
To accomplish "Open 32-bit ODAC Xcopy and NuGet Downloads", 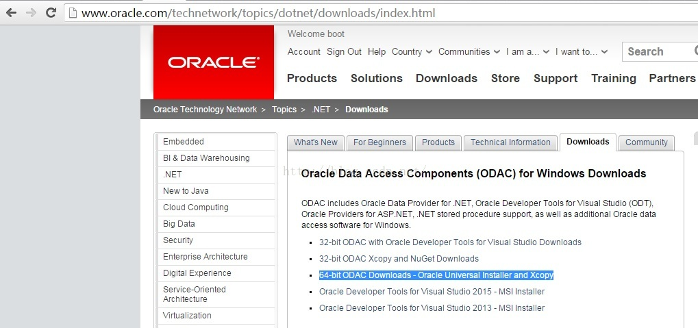I will click(399, 259).
